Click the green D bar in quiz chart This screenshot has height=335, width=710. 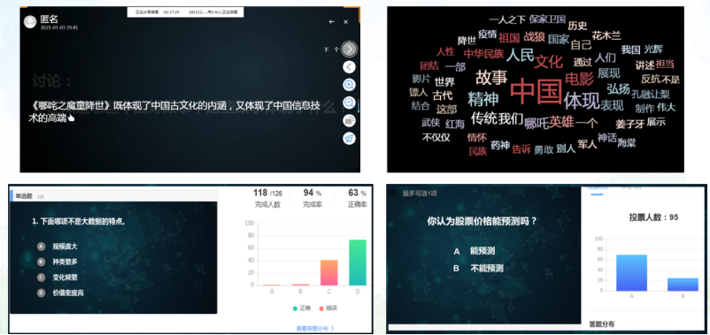[358, 263]
